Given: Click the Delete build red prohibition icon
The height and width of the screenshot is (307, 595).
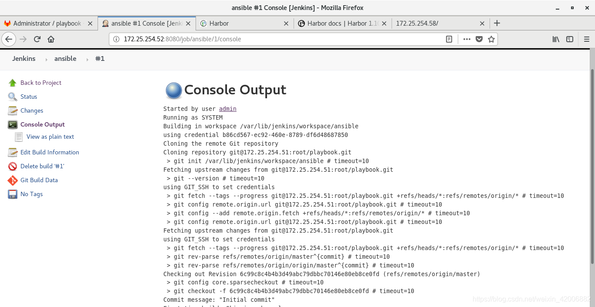Looking at the screenshot, I should (13, 166).
